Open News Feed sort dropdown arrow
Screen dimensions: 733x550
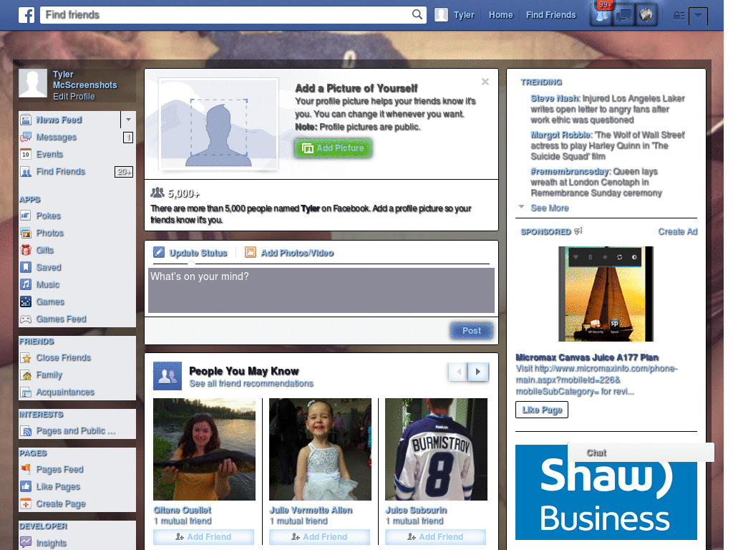tap(128, 120)
